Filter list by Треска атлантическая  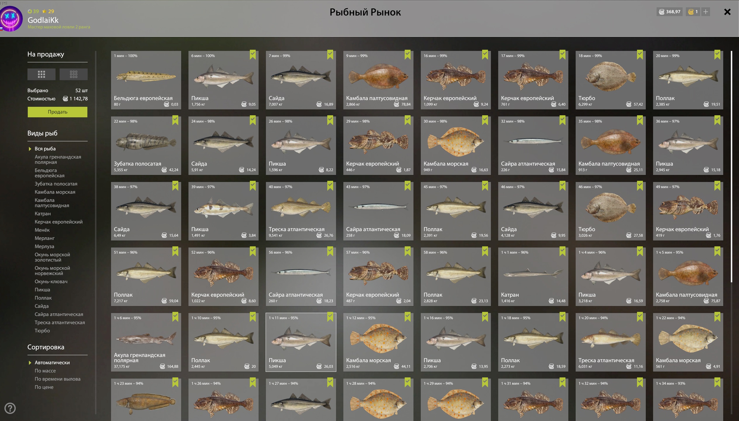(x=60, y=322)
